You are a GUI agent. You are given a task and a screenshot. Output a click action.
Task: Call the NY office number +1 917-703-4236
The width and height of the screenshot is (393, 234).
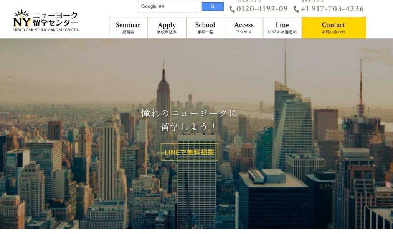332,9
